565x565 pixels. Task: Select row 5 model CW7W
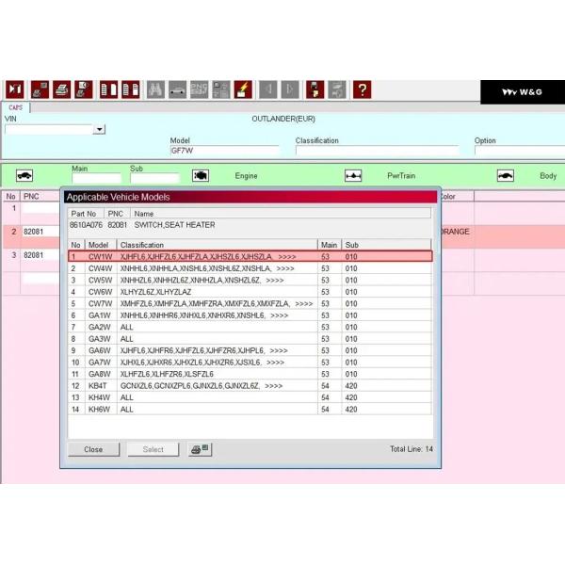click(x=250, y=304)
